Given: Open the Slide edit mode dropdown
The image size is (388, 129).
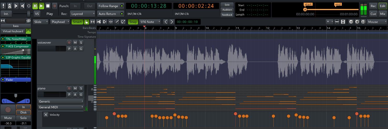Looking at the screenshot, I should (41, 22).
